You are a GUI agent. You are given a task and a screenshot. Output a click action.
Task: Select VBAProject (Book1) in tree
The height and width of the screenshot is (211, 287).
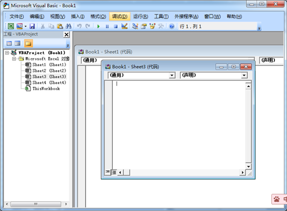[42, 53]
